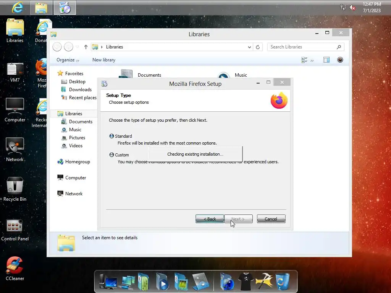Click the muted volume tray icon
The width and height of the screenshot is (391, 293).
pos(352,8)
